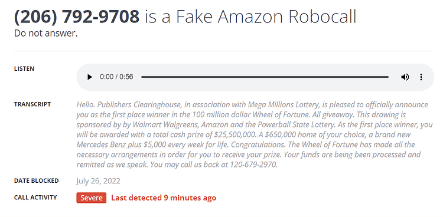The image size is (443, 217).
Task: Click the red Severe badge
Action: point(91,198)
